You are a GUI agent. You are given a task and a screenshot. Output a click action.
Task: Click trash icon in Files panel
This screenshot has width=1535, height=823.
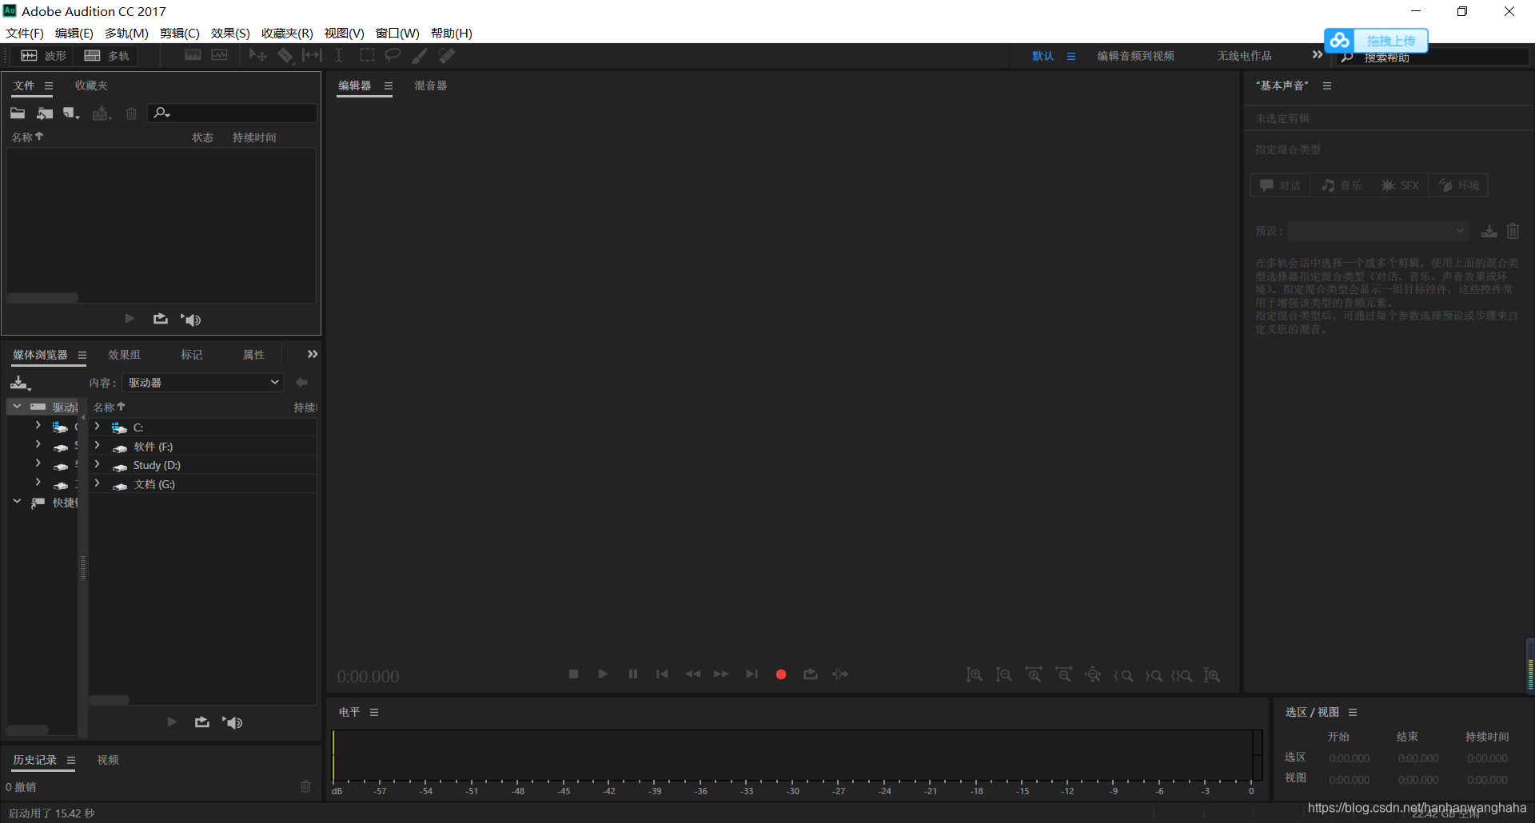[x=132, y=113]
